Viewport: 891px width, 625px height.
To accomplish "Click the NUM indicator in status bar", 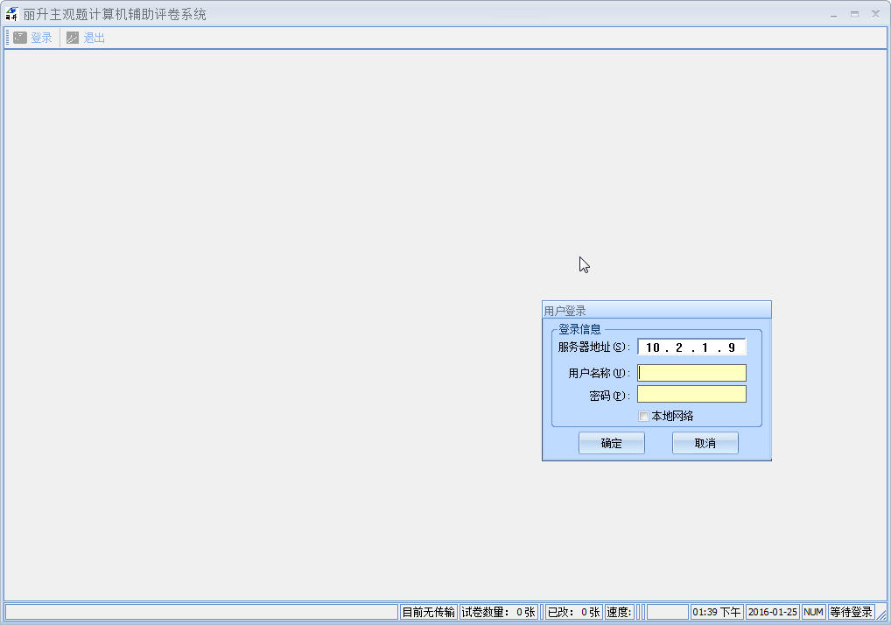I will tap(813, 612).
